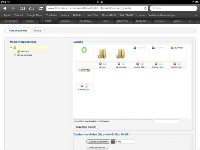The height and width of the screenshot is (150, 200).
Task: Open the iCloud tabs cloud icon
Action: click(31, 8)
